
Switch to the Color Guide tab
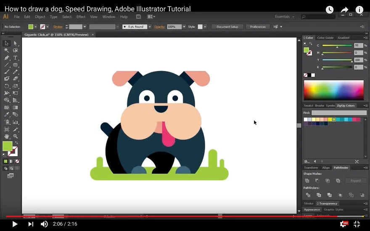(325, 38)
